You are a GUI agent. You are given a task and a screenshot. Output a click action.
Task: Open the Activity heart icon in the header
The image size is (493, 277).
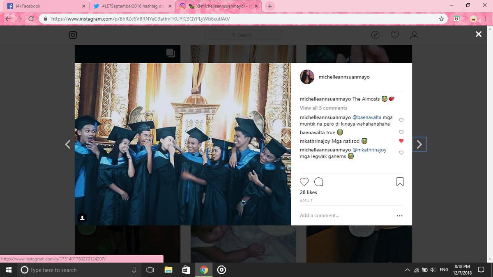395,35
